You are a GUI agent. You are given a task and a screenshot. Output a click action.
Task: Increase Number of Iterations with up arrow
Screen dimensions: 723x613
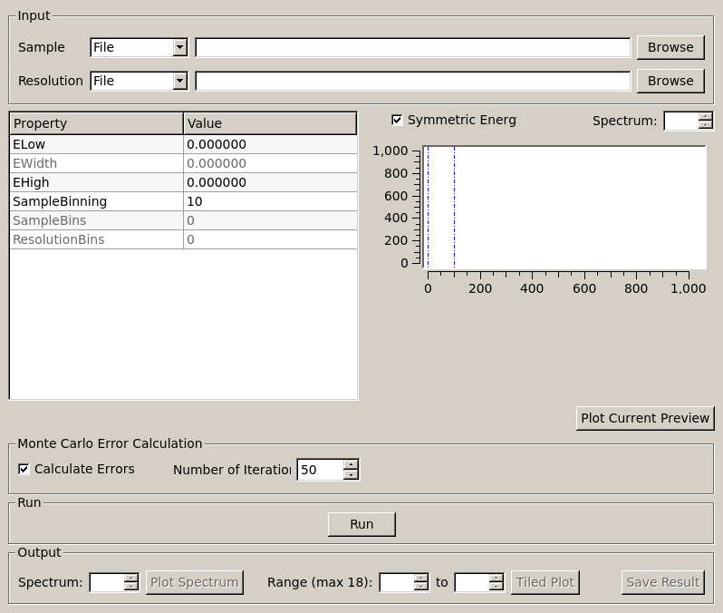click(x=351, y=464)
